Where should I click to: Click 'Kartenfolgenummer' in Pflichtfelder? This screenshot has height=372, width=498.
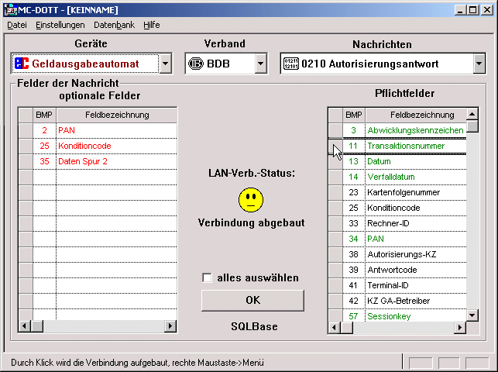pos(404,193)
